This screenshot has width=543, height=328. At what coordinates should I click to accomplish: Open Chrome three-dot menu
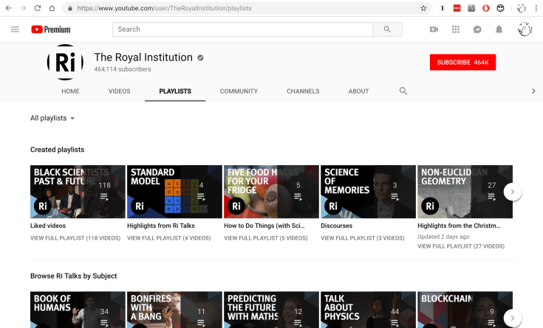coord(536,8)
